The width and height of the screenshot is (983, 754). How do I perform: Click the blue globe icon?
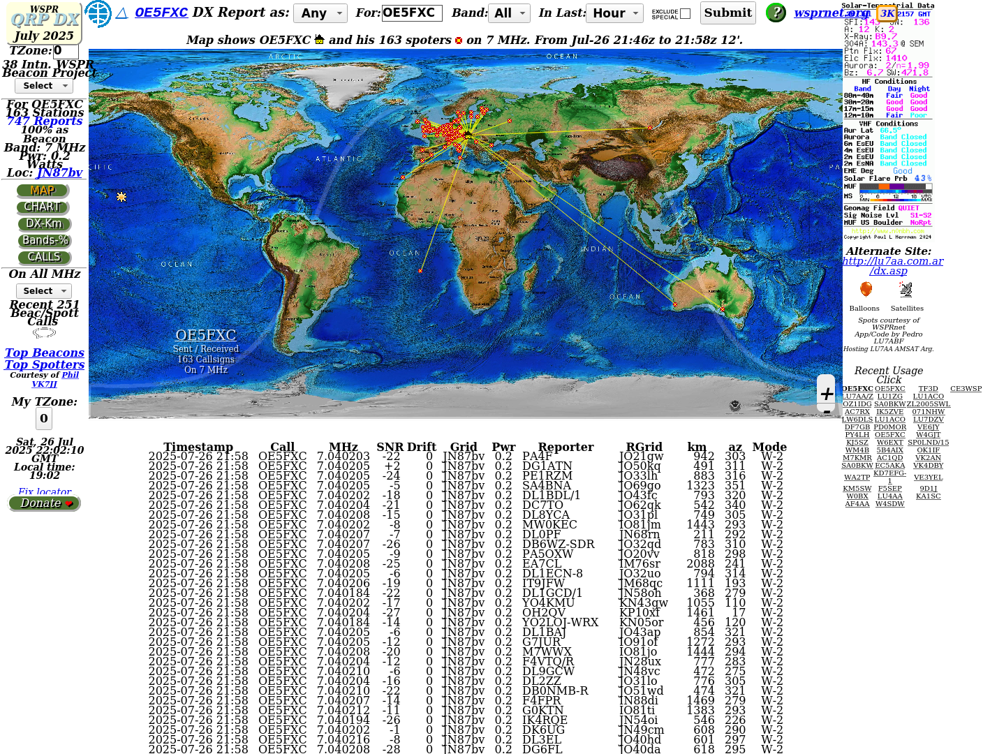click(x=98, y=13)
